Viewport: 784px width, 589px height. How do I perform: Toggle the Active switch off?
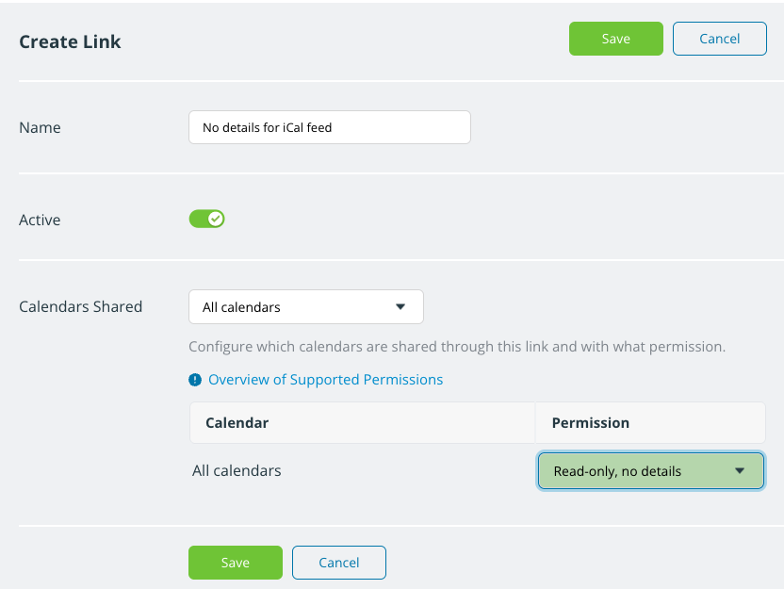coord(206,219)
